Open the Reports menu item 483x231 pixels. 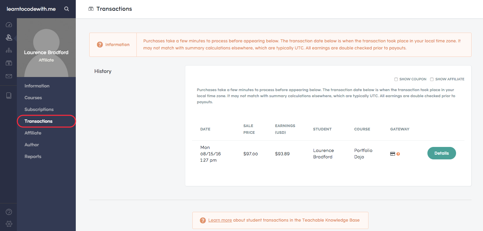(33, 156)
